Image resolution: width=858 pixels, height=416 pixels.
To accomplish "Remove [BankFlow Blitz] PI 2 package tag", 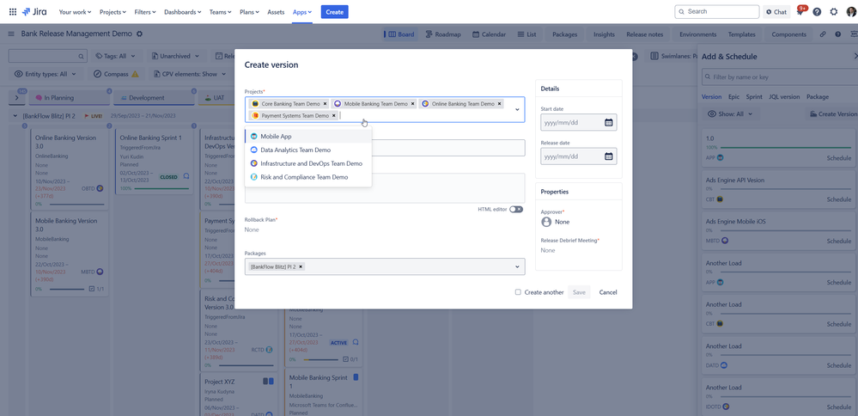I will pyautogui.click(x=301, y=266).
